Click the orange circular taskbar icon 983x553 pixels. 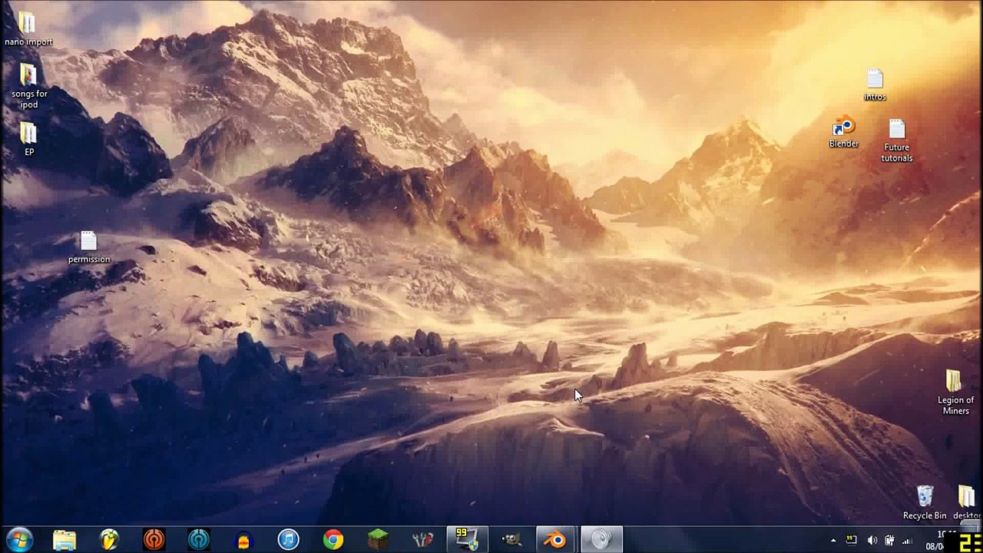pyautogui.click(x=154, y=539)
